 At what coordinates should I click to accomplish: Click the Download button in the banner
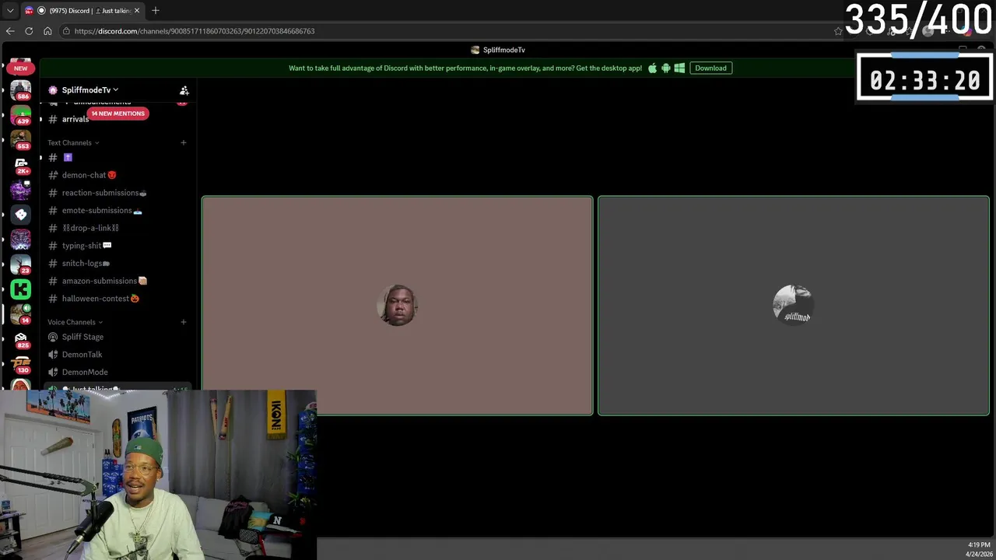tap(710, 68)
